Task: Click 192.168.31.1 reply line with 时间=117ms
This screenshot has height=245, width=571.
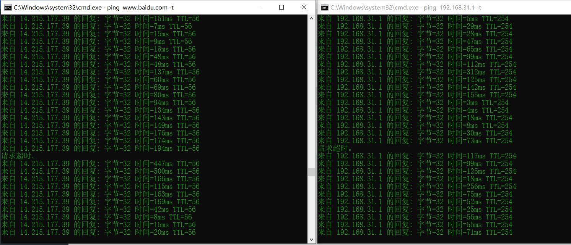Action: (x=417, y=156)
